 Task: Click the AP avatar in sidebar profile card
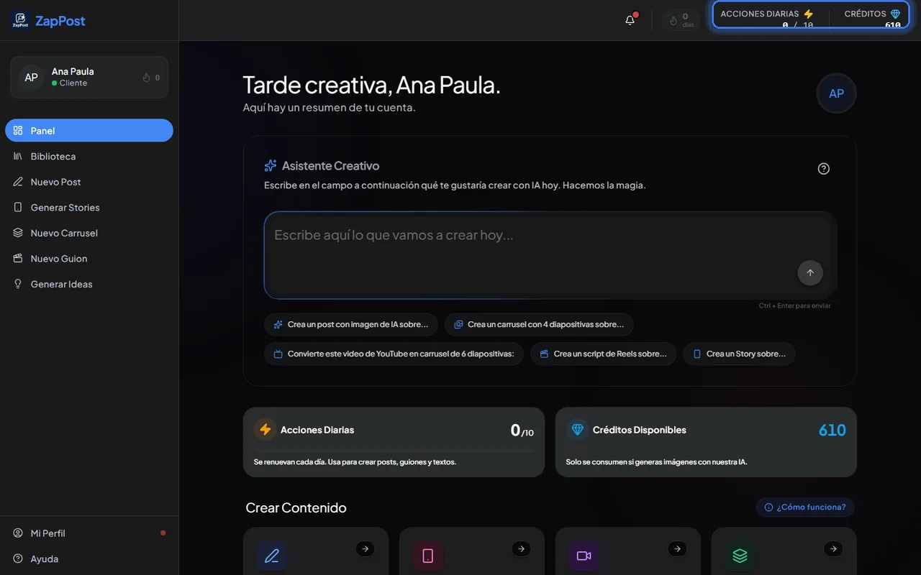[x=31, y=77]
